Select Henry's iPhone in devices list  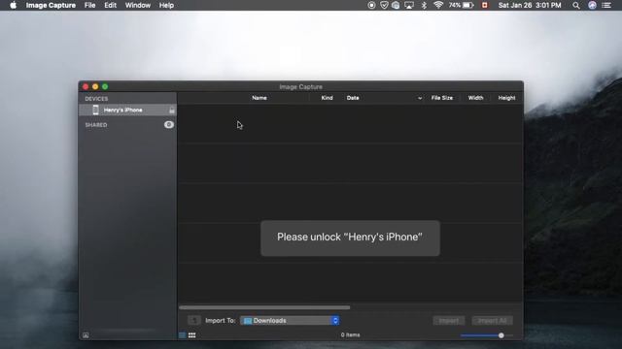(x=127, y=110)
